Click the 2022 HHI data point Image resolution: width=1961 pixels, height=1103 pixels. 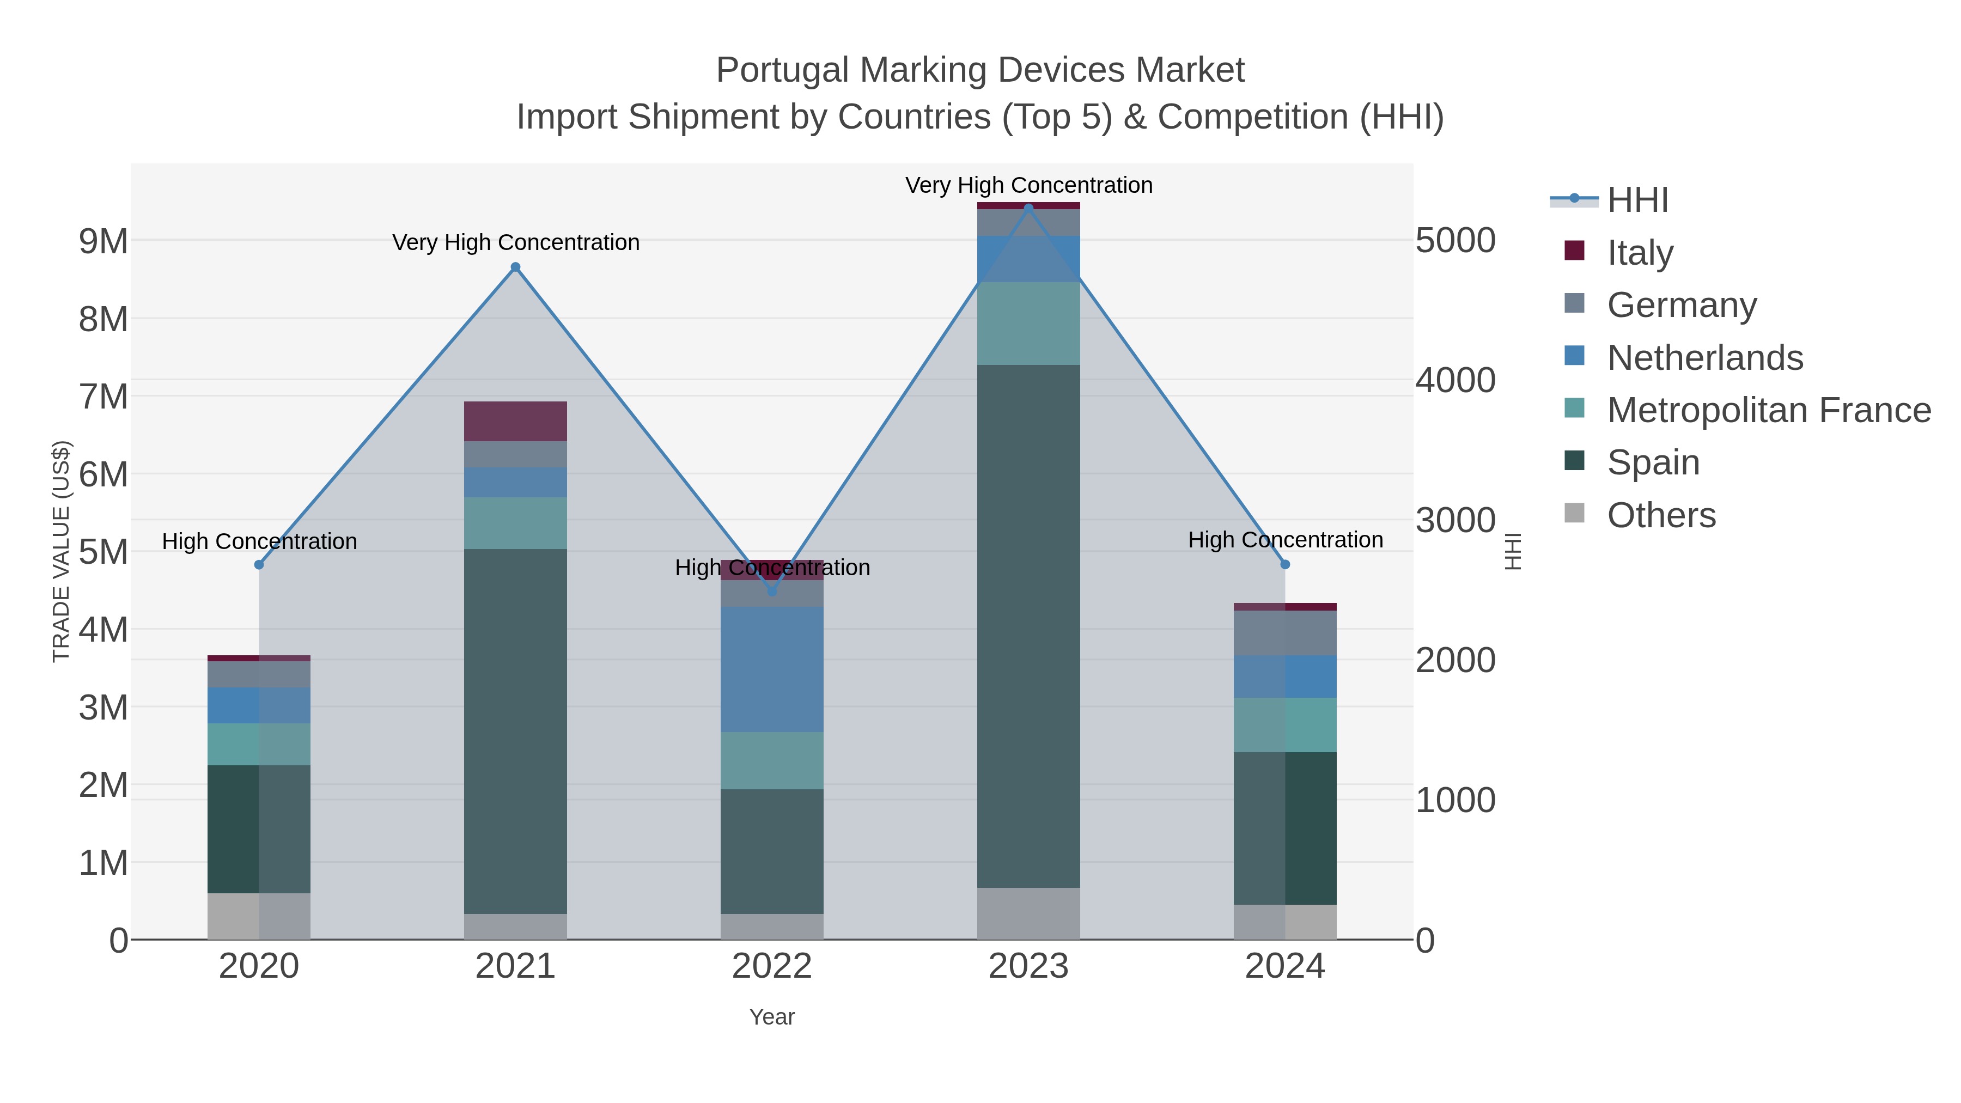(772, 590)
